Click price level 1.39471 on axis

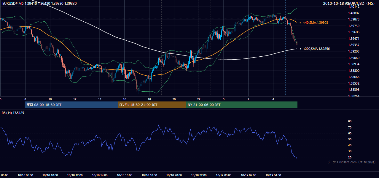pos(354,39)
